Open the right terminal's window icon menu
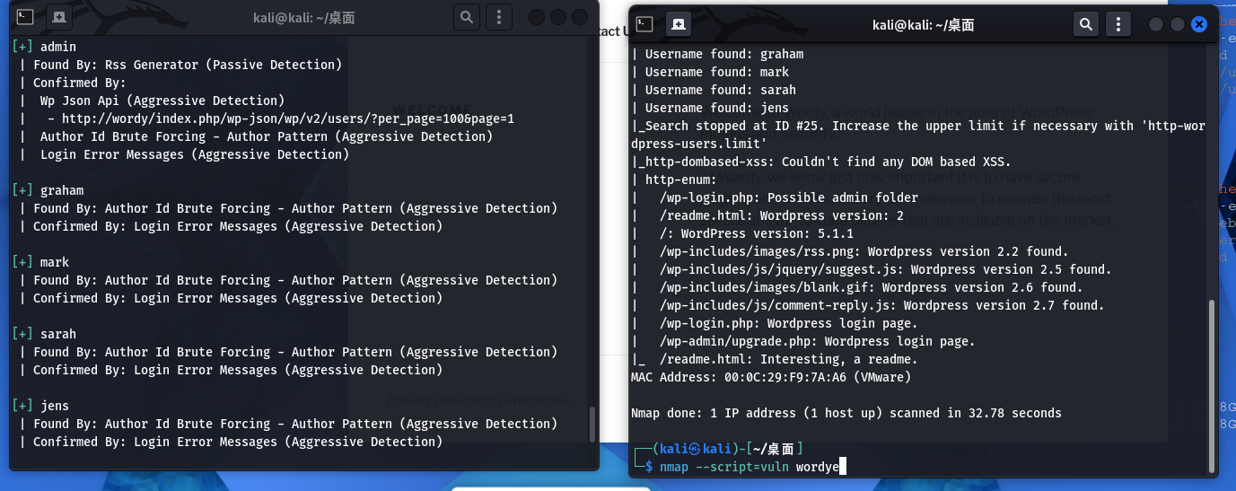This screenshot has height=491, width=1236. [x=644, y=24]
